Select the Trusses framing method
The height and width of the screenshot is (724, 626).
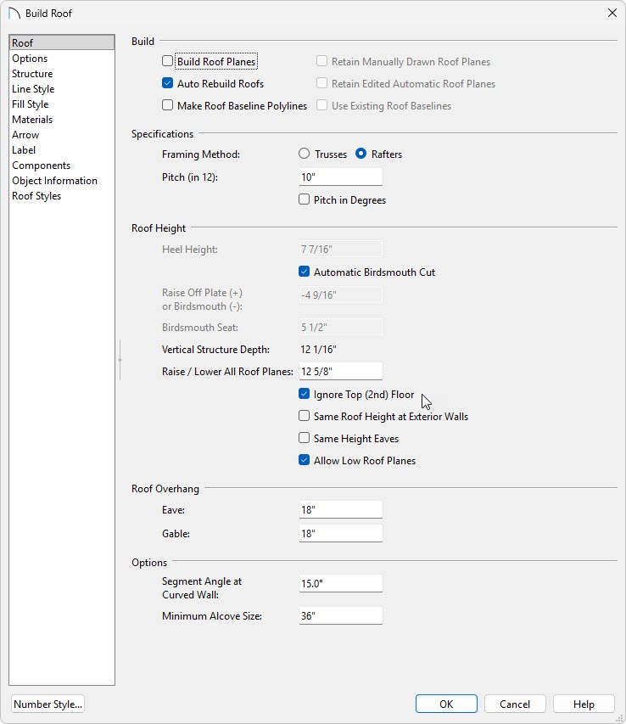[x=305, y=154]
